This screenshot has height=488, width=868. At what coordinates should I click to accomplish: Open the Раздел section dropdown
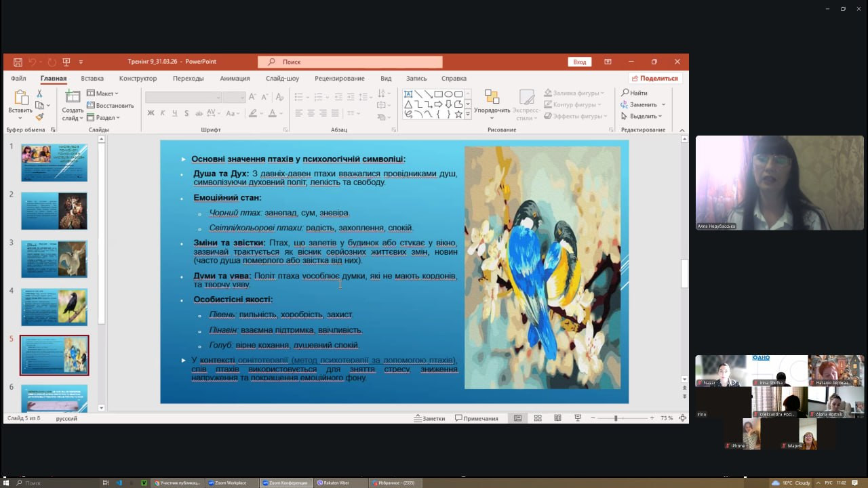pos(104,118)
